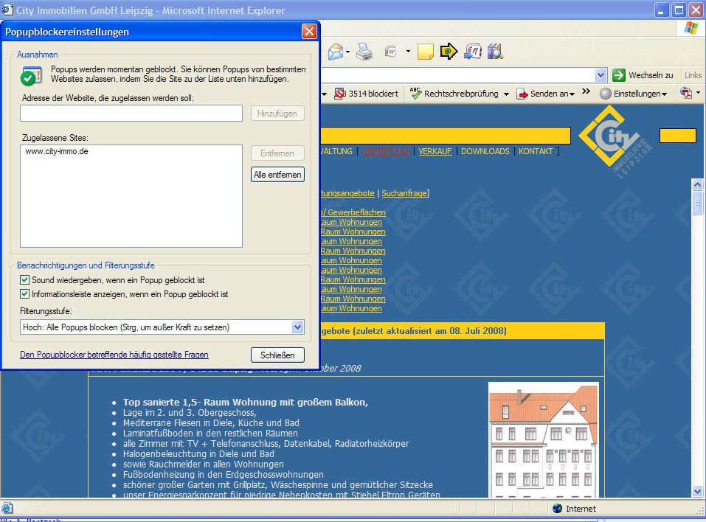Open the Senden an dropdown

pyautogui.click(x=572, y=94)
